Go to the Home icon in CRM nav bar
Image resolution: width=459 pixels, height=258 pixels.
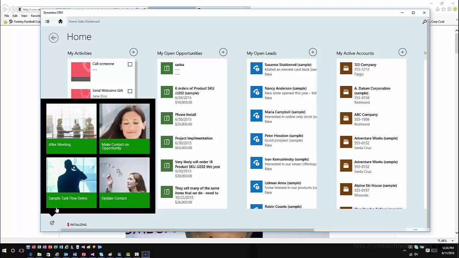[x=60, y=21]
